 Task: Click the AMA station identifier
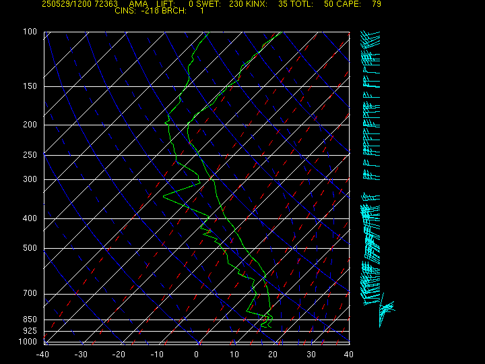coord(138,4)
